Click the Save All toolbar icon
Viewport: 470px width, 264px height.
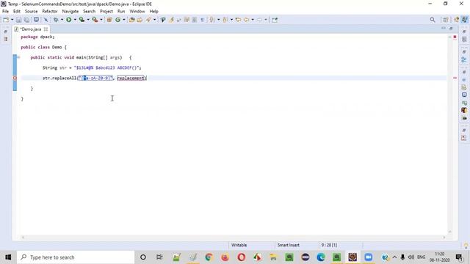pyautogui.click(x=26, y=20)
